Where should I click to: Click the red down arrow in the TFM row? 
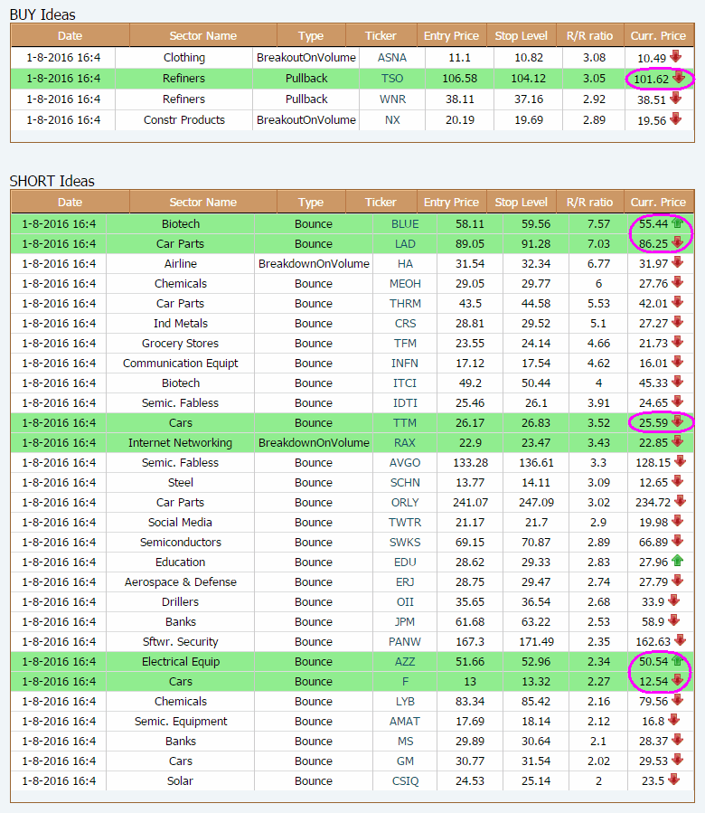click(x=677, y=342)
